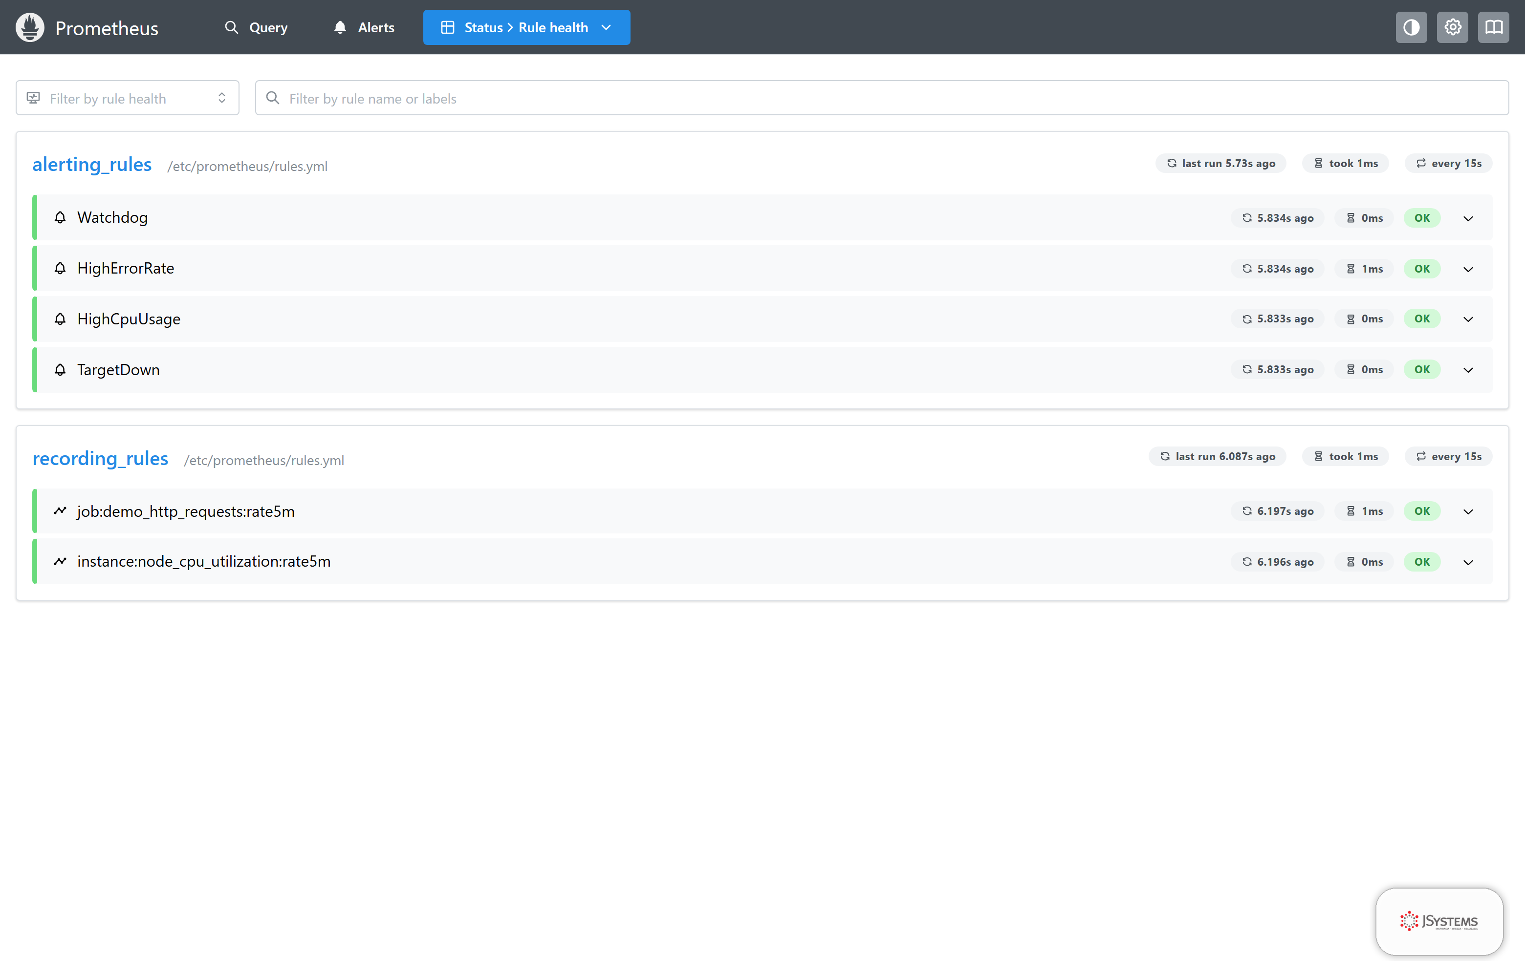Click the Watchdog "5.834s ago" timestamp

pos(1278,217)
